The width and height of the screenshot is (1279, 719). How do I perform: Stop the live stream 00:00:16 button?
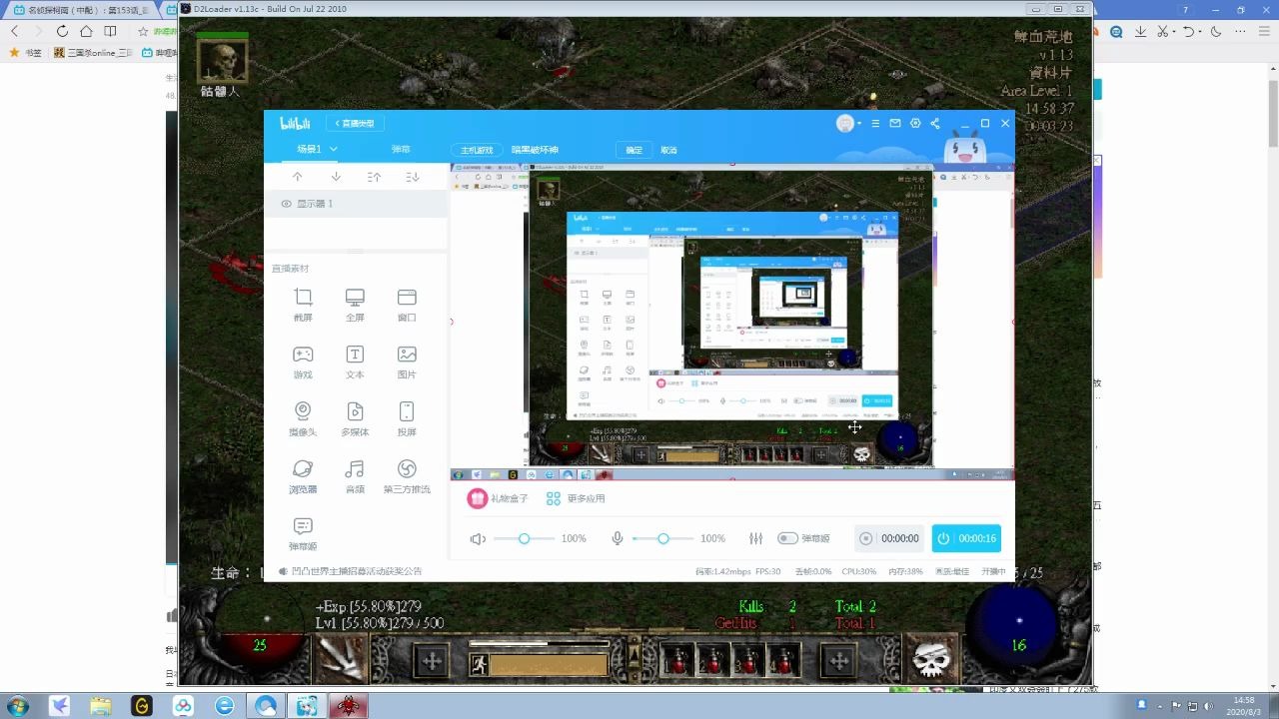tap(966, 538)
